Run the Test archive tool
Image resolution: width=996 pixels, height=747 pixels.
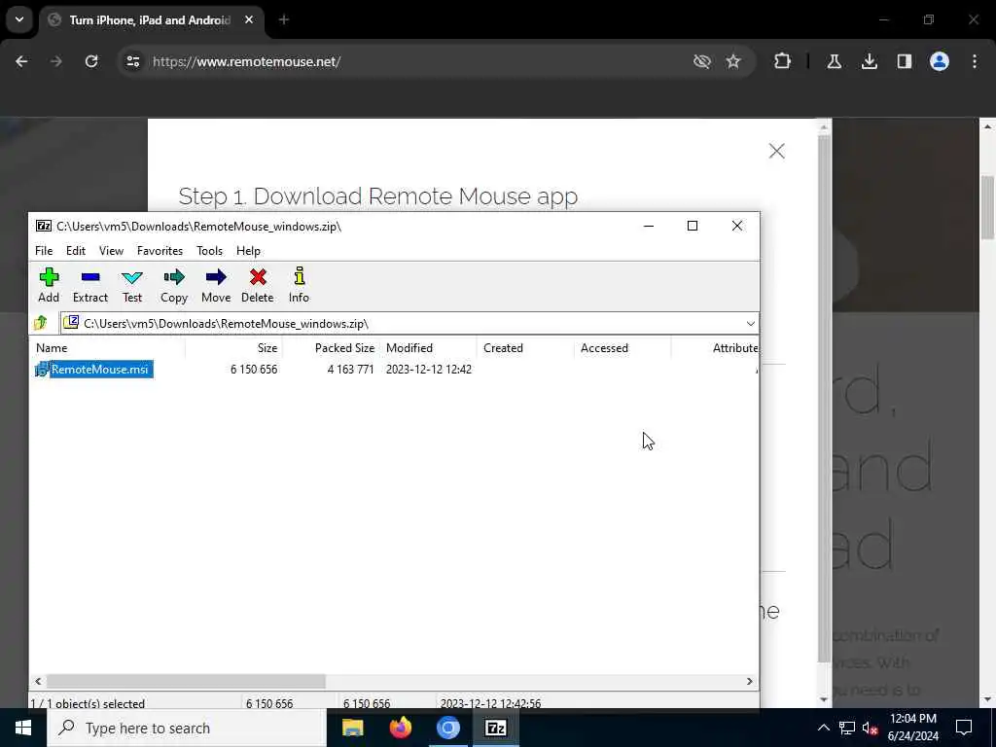pyautogui.click(x=132, y=285)
